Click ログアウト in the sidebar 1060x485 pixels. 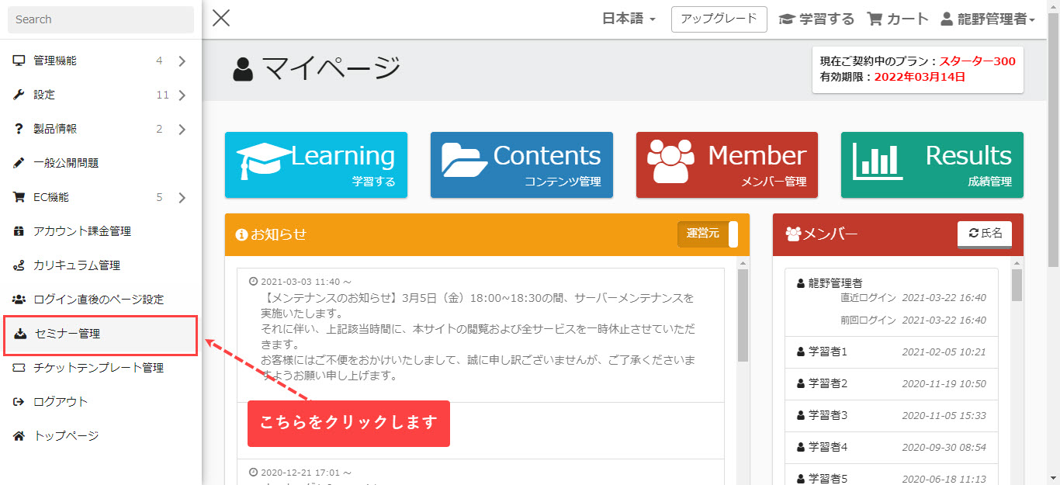click(x=61, y=402)
